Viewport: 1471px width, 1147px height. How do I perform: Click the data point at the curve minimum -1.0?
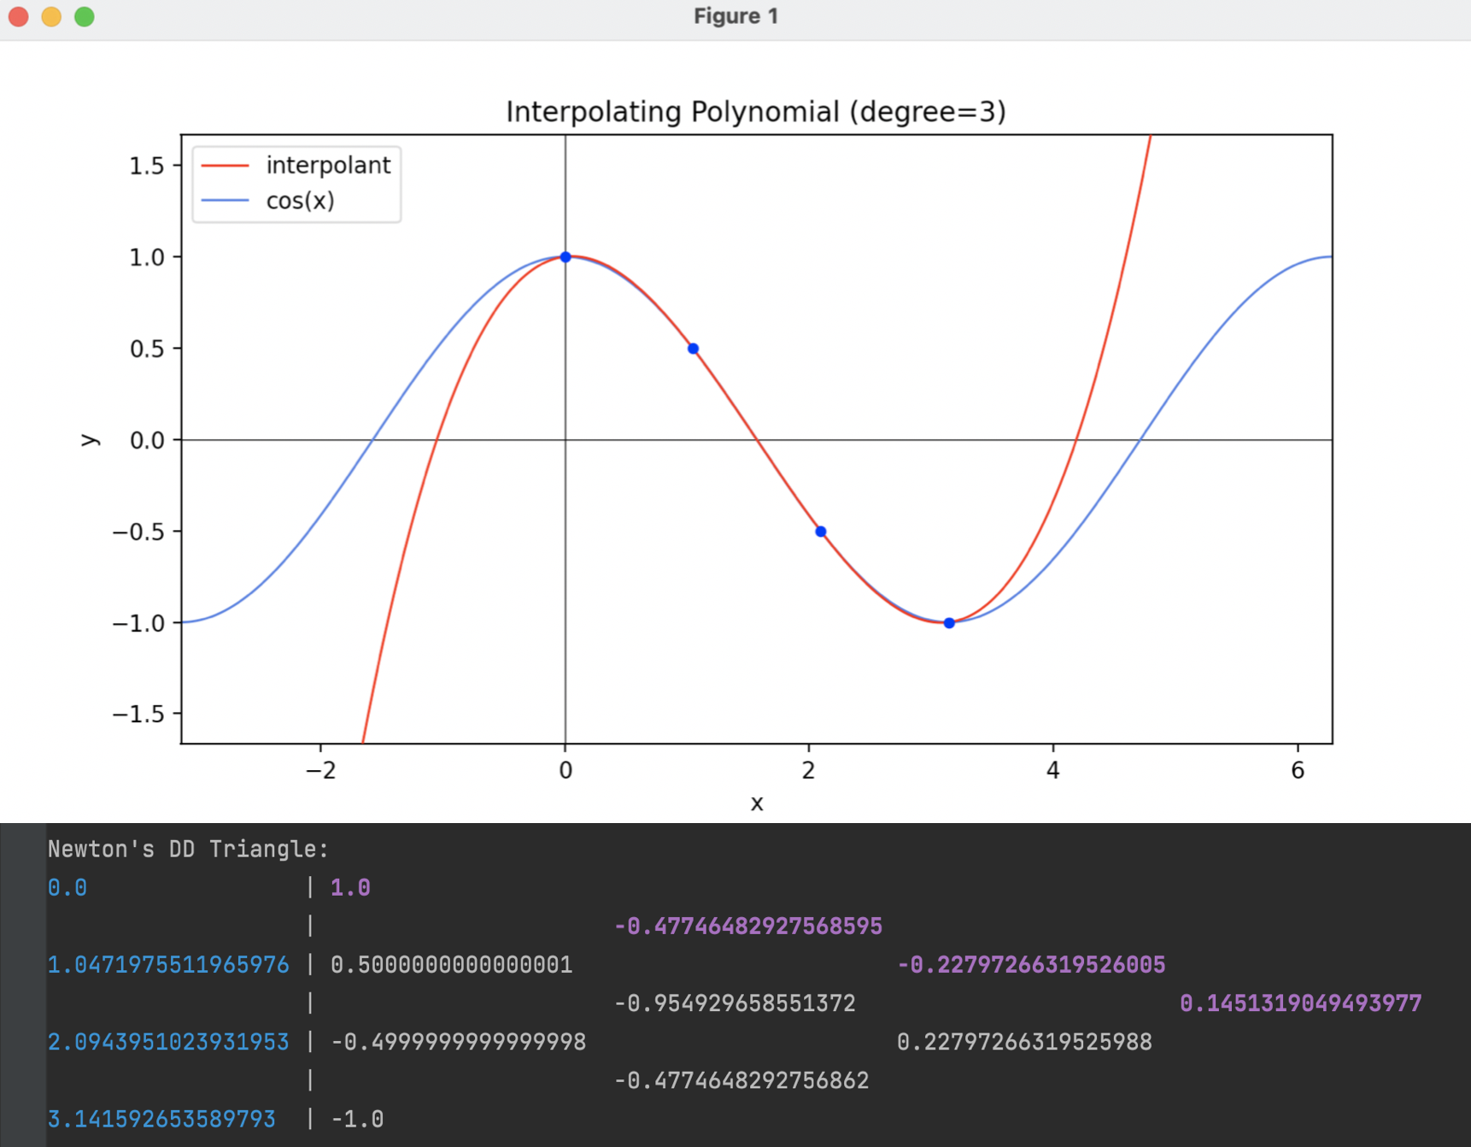(x=949, y=623)
